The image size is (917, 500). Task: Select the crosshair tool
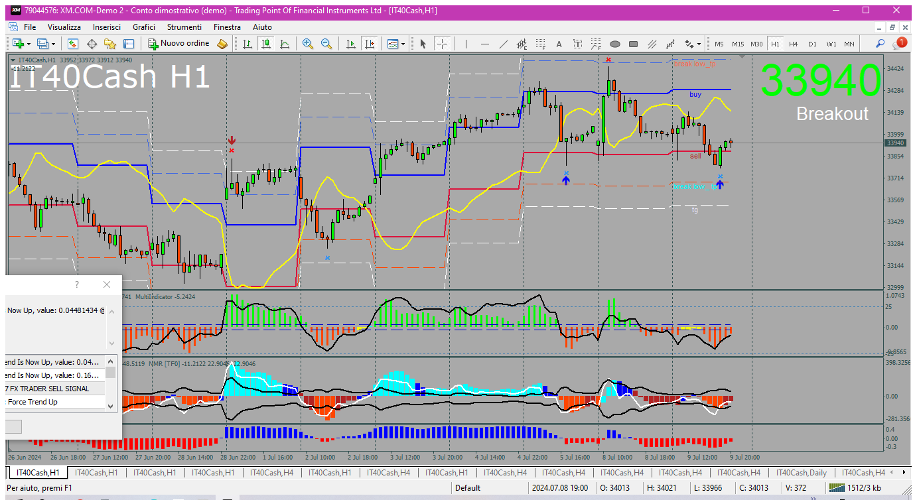pyautogui.click(x=441, y=44)
